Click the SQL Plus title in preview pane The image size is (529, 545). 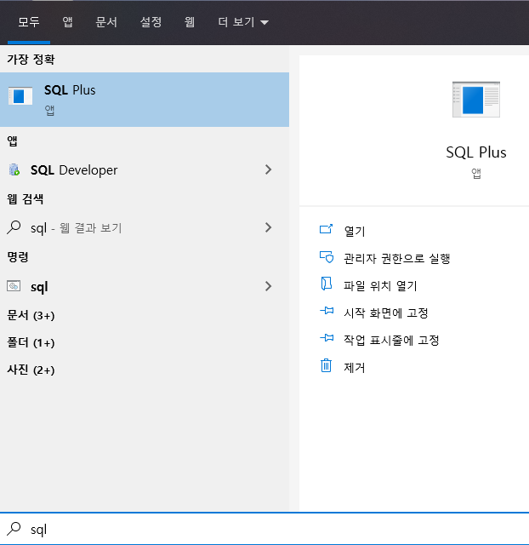pos(476,152)
